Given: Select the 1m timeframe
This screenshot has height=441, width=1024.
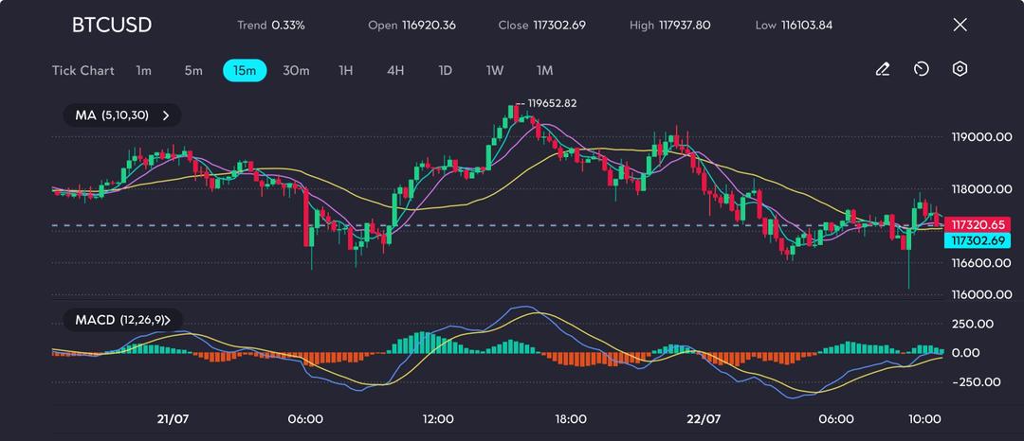Looking at the screenshot, I should click(x=143, y=70).
